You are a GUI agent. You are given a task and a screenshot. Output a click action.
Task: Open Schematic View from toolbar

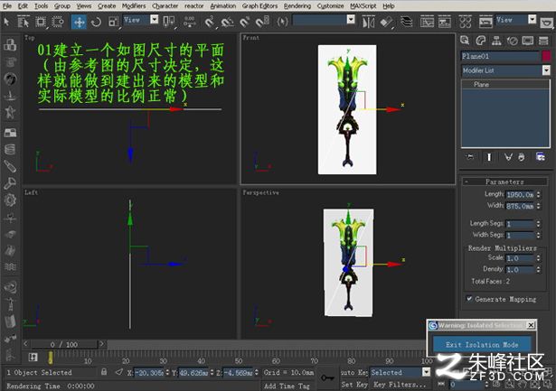pos(445,23)
